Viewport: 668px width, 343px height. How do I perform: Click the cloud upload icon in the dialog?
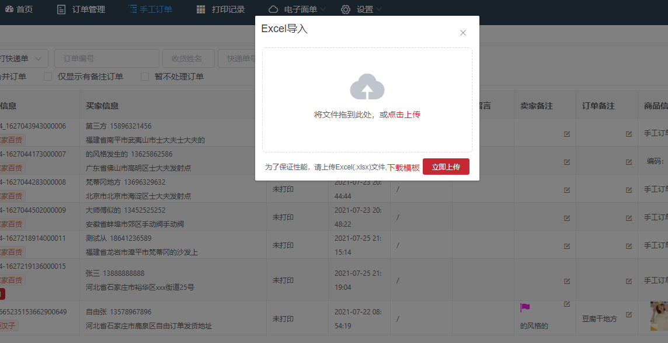(367, 87)
